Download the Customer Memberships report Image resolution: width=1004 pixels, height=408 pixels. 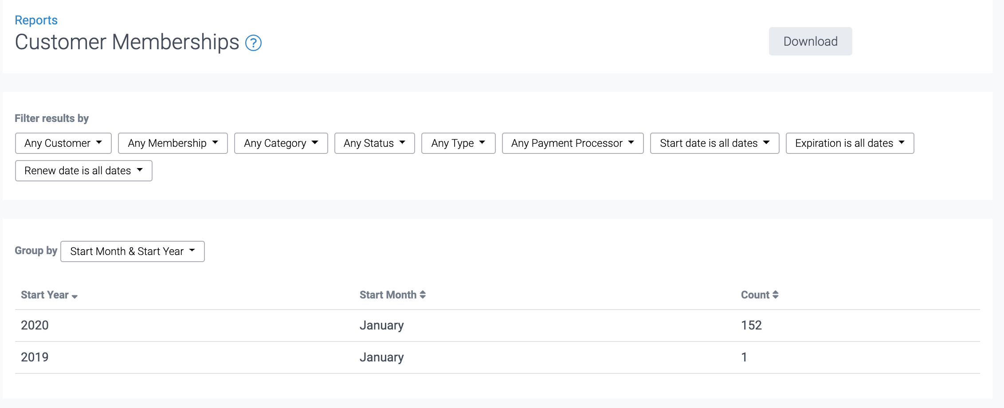tap(810, 41)
